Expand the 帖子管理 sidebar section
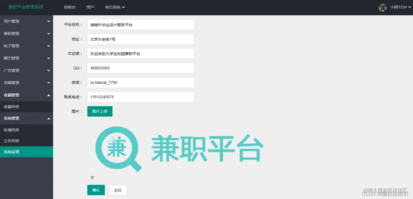The image size is (413, 199). pos(27,46)
